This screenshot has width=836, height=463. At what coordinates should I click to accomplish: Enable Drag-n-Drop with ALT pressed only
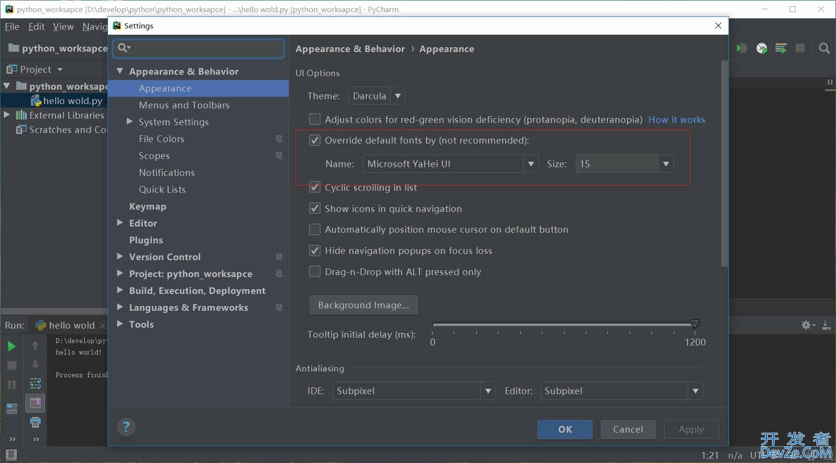pos(314,272)
